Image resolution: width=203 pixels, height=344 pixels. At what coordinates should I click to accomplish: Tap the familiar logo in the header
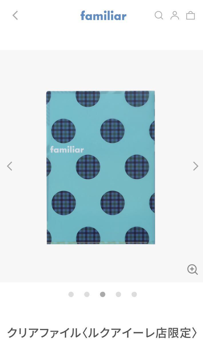click(x=104, y=15)
